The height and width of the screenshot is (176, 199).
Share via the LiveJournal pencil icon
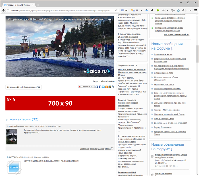pos(113,87)
